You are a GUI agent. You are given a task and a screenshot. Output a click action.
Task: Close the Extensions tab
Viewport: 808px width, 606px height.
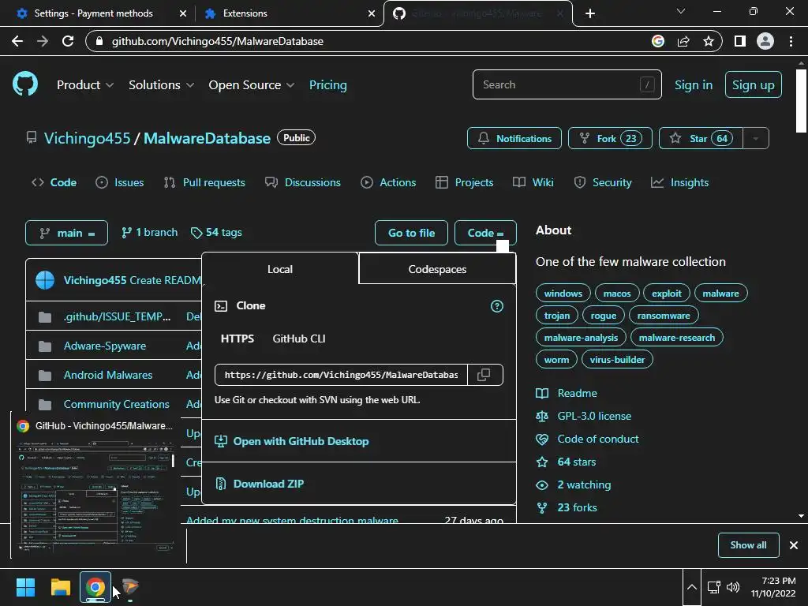coord(372,13)
